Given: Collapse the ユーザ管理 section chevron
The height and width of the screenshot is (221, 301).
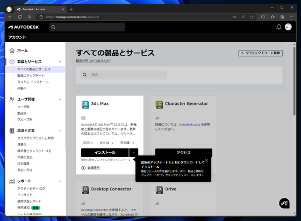Looking at the screenshot, I should (60, 99).
